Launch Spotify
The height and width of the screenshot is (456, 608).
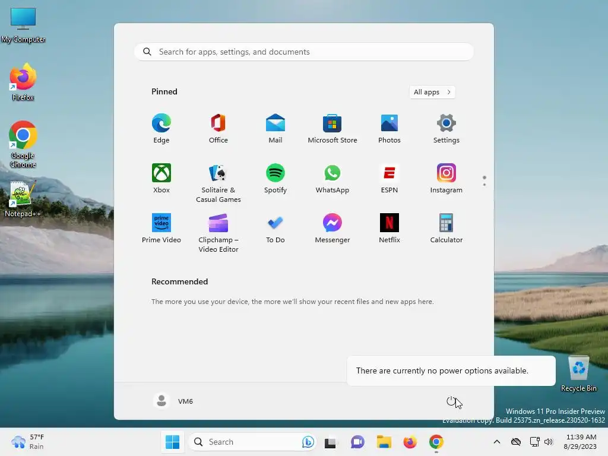pyautogui.click(x=275, y=178)
